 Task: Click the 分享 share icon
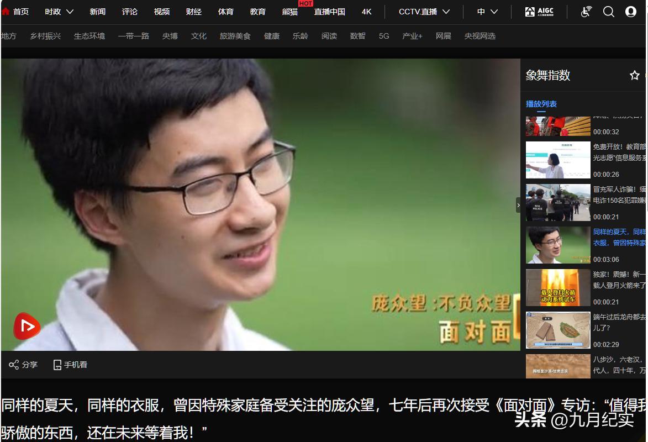14,365
